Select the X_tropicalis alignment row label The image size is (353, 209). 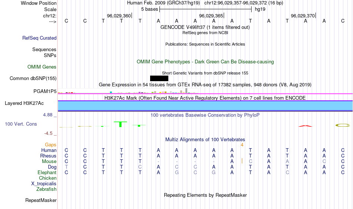(44, 184)
